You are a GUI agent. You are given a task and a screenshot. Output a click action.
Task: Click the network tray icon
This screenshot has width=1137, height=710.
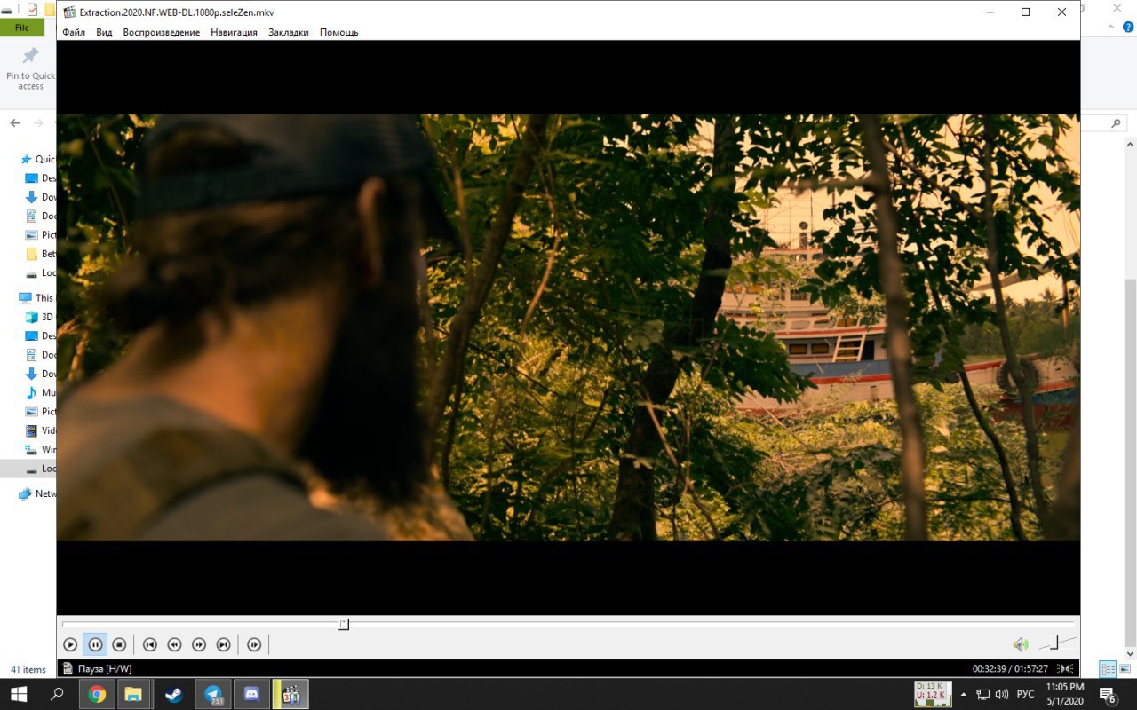tap(983, 694)
